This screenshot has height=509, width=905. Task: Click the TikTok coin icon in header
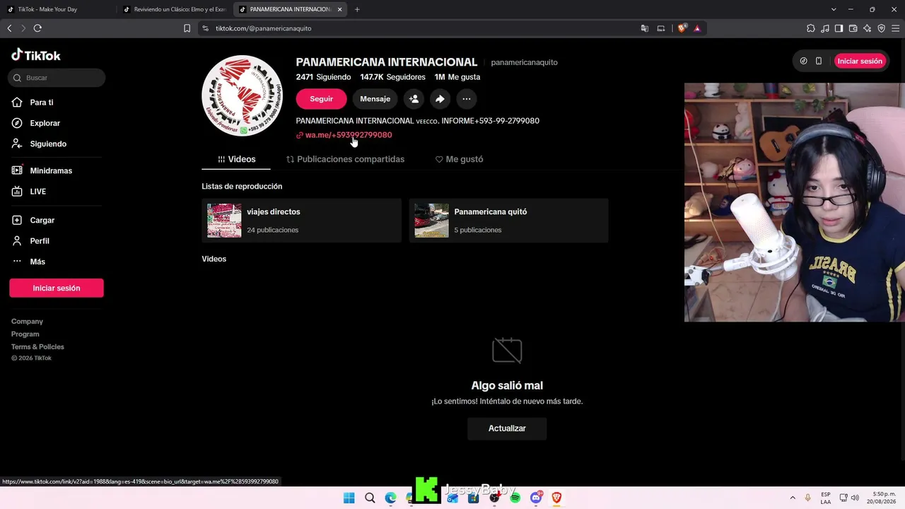click(x=803, y=62)
